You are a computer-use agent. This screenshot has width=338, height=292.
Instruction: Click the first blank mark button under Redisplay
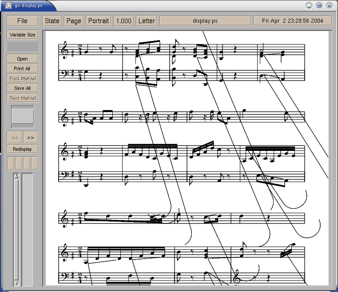[11, 163]
